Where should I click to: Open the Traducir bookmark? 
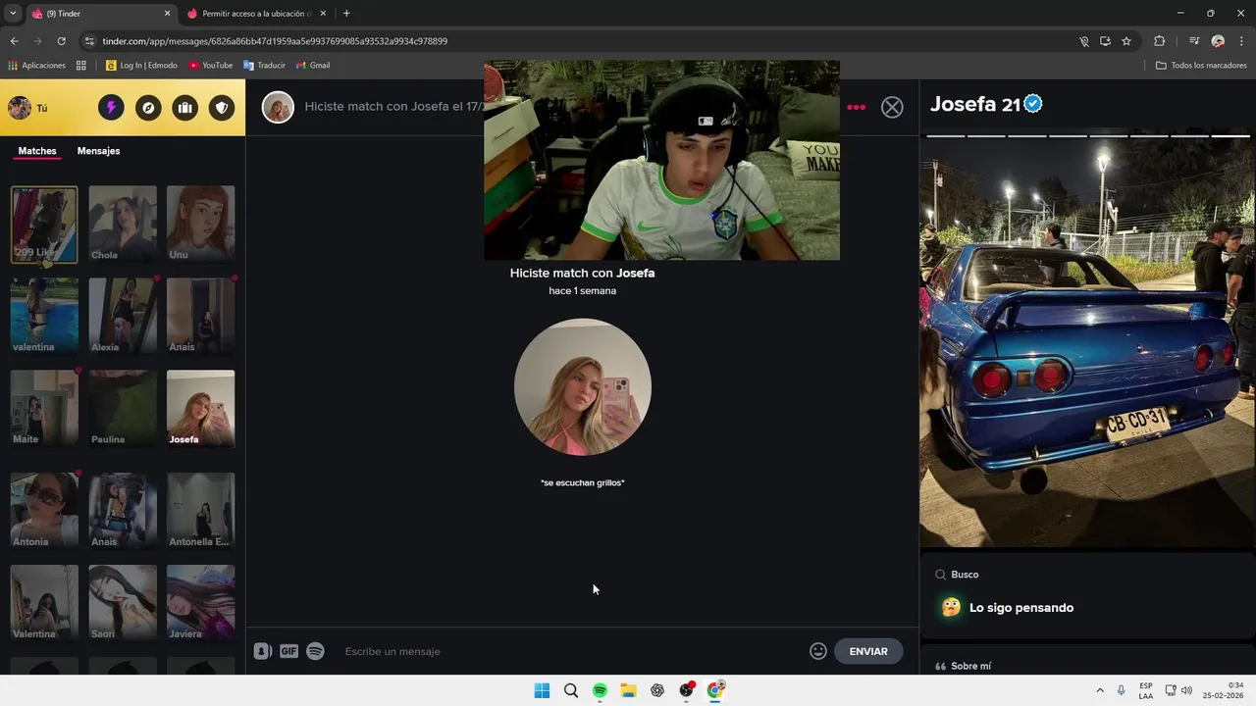click(x=264, y=66)
